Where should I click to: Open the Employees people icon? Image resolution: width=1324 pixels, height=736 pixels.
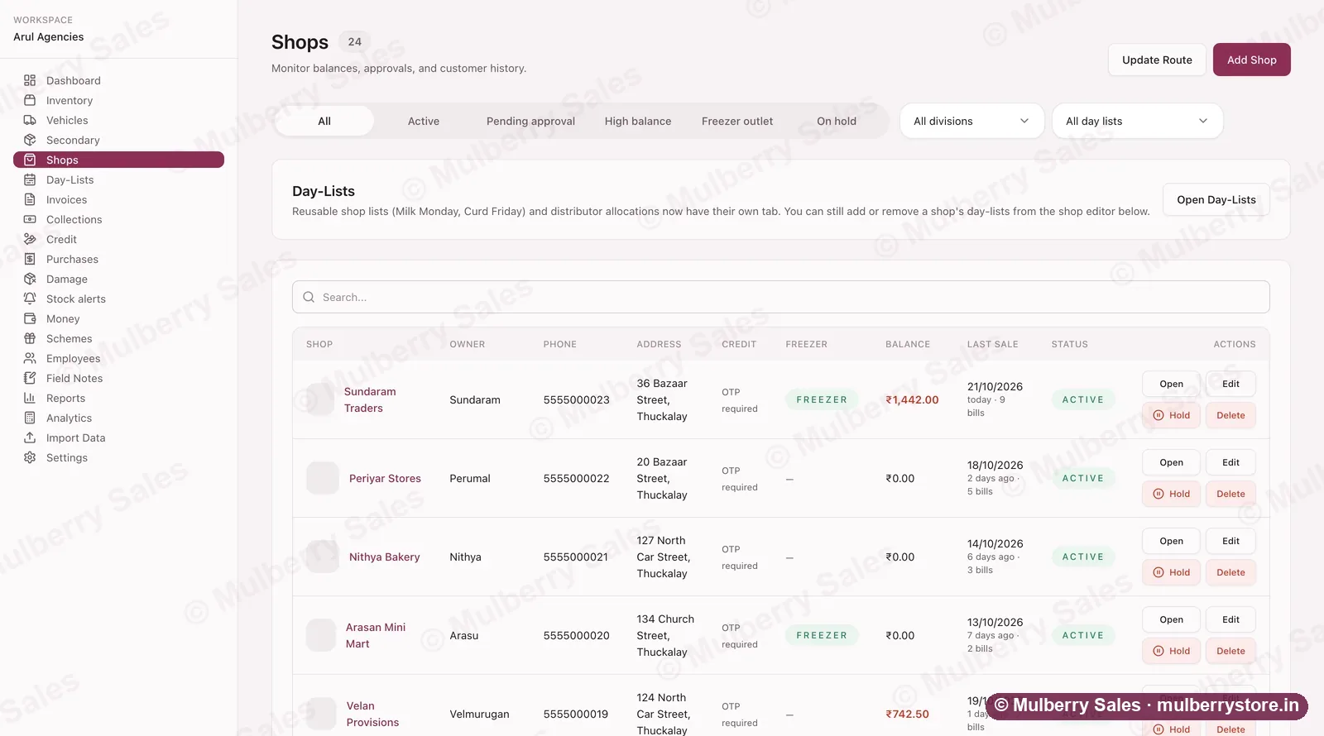point(30,358)
